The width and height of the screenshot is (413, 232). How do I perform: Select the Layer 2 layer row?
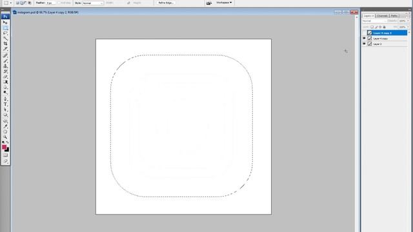[385, 44]
